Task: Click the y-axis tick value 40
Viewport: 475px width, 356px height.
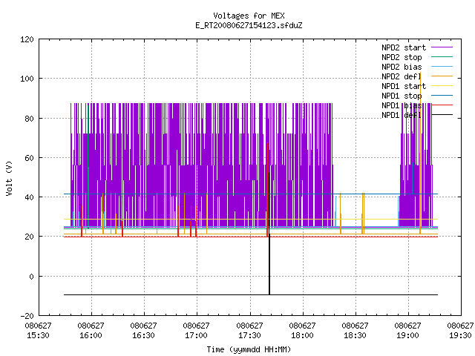Action: click(x=29, y=197)
